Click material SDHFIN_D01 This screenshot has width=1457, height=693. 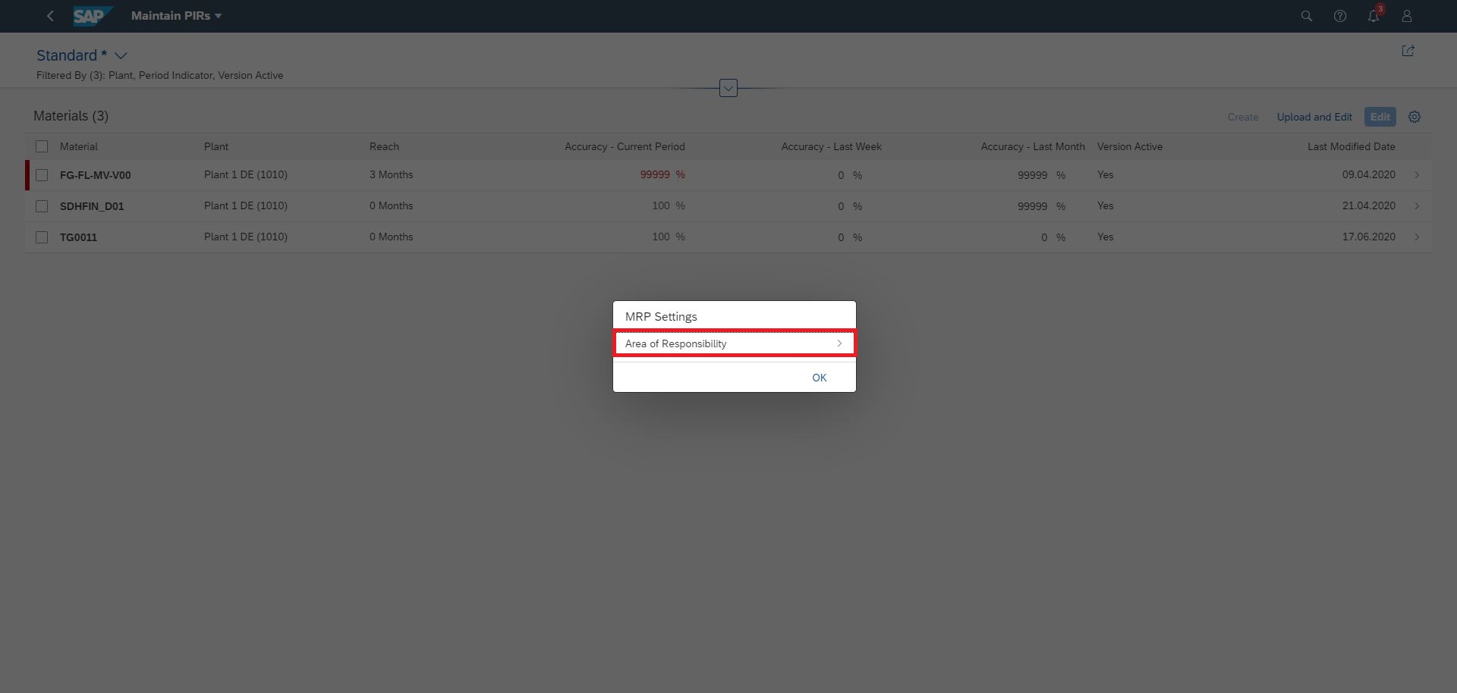[x=92, y=206]
